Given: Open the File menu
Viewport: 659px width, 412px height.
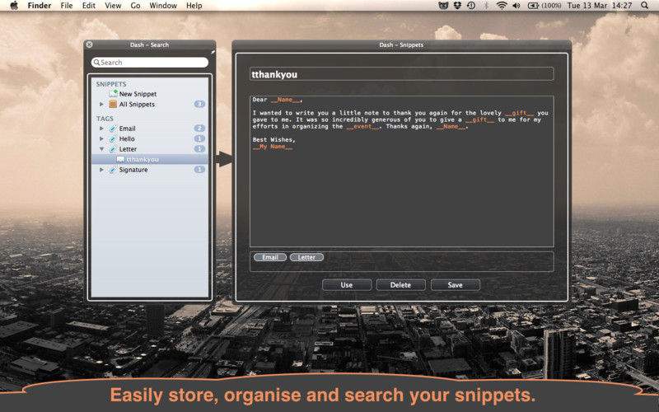Looking at the screenshot, I should point(67,6).
